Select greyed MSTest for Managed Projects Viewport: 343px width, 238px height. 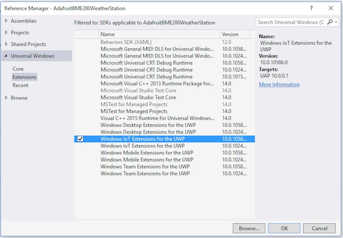pos(165,104)
